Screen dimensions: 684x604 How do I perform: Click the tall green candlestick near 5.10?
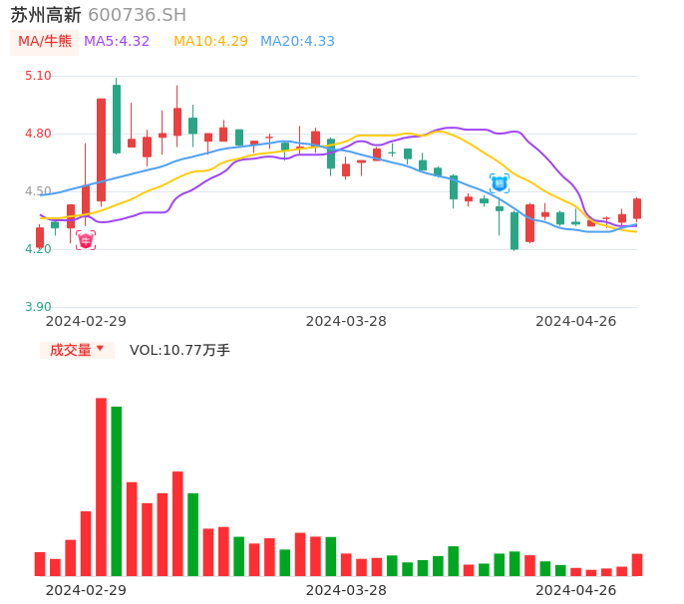[117, 119]
